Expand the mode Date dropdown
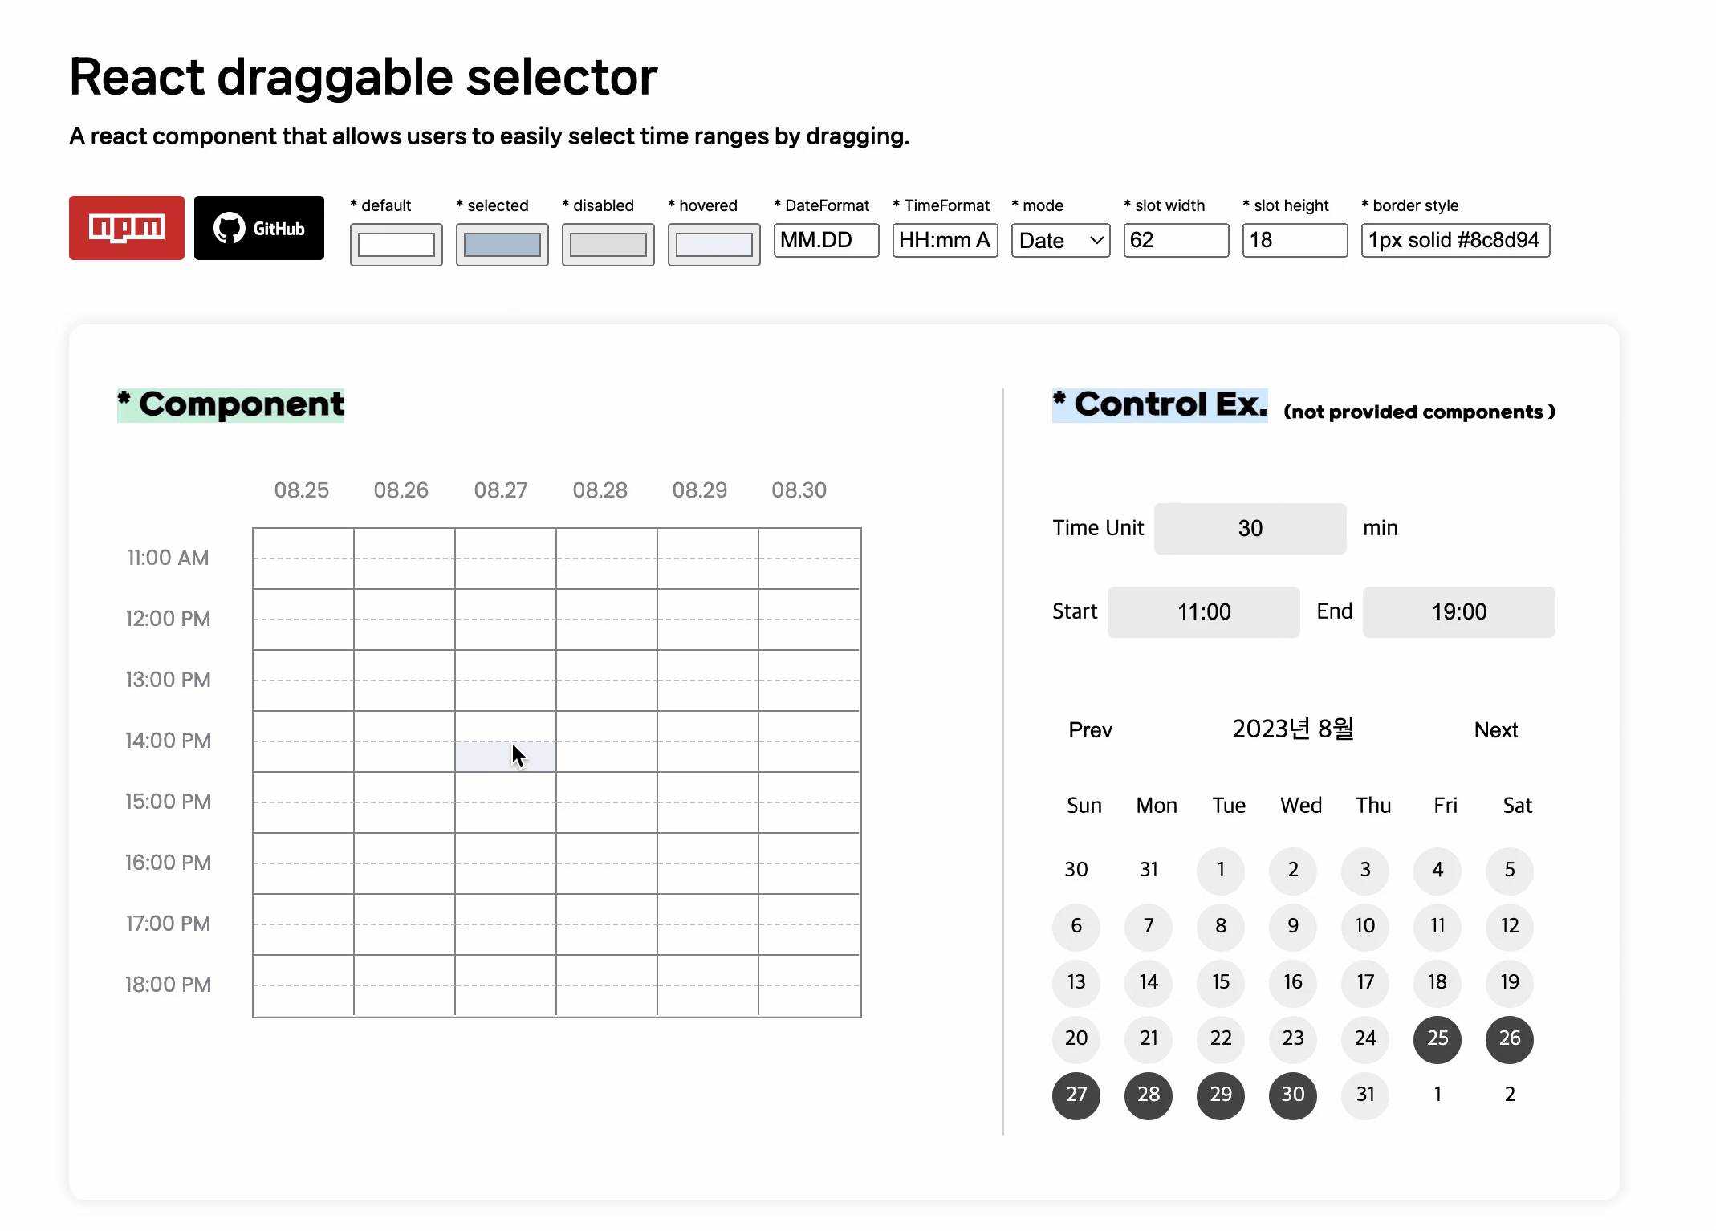1716x1231 pixels. coord(1060,240)
